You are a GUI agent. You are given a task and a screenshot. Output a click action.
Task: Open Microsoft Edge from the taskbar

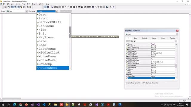click(15, 105)
